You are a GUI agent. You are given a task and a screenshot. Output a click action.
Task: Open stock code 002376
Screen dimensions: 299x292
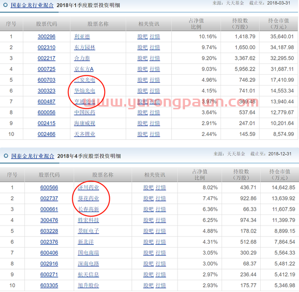pos(49,242)
